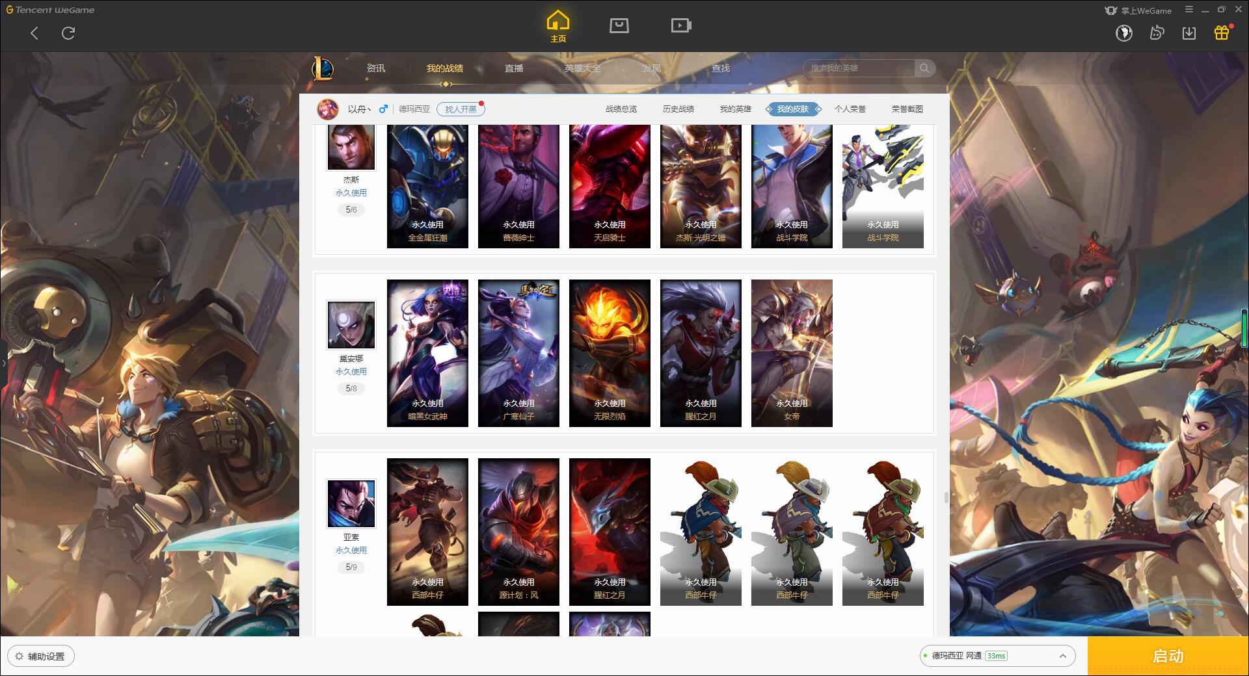1249x676 pixels.
Task: Open 杰斯 光明之锤 skin card
Action: [701, 187]
